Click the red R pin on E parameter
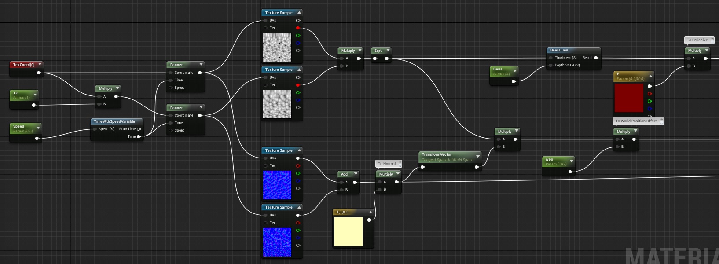Viewport: 719px width, 264px height. tap(649, 94)
